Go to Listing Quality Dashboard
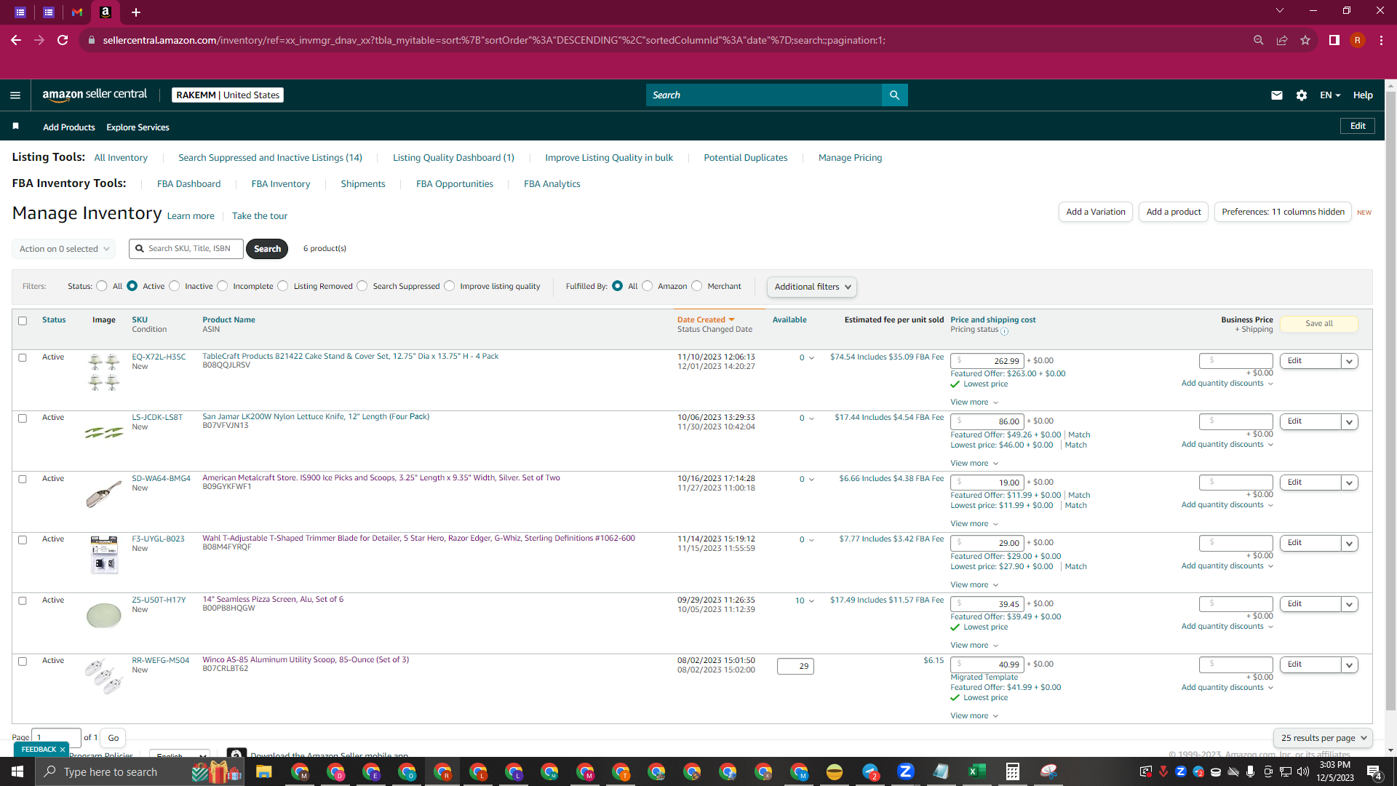 (x=453, y=158)
